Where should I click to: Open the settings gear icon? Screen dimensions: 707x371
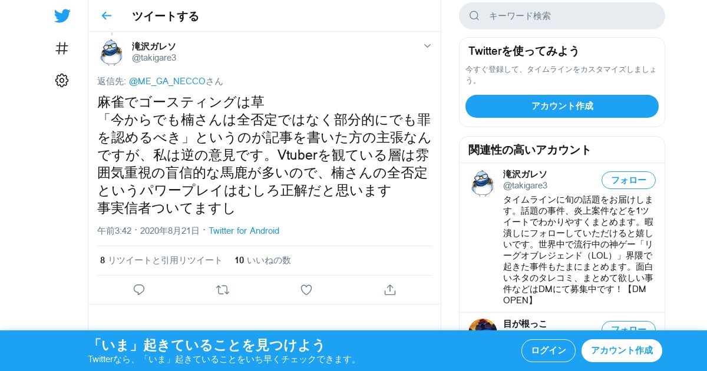[62, 81]
